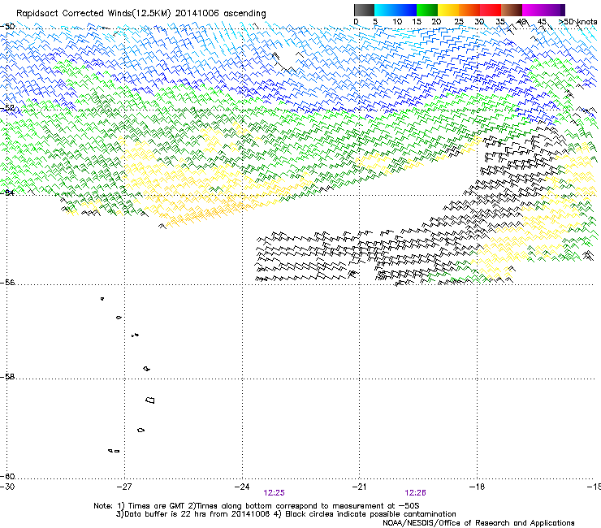This screenshot has height=528, width=601.
Task: Click the '10' tick label on the legend
Action: click(397, 22)
